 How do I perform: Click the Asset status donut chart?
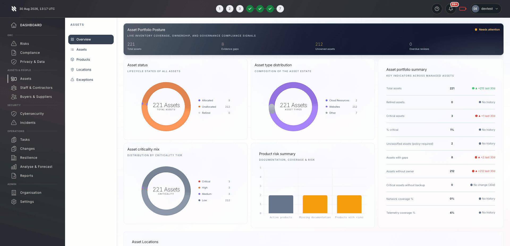pyautogui.click(x=166, y=107)
